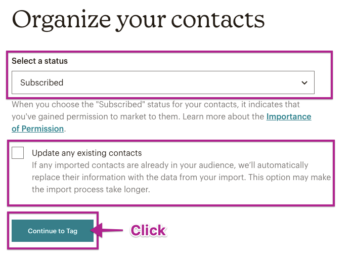Enable the Update any existing contacts checkbox
This screenshot has width=350, height=254.
[18, 153]
